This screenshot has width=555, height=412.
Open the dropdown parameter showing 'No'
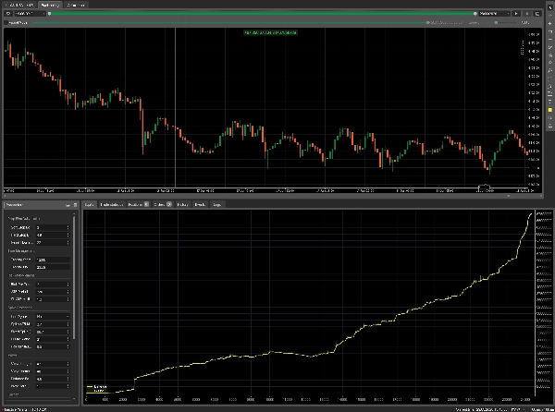pos(53,317)
